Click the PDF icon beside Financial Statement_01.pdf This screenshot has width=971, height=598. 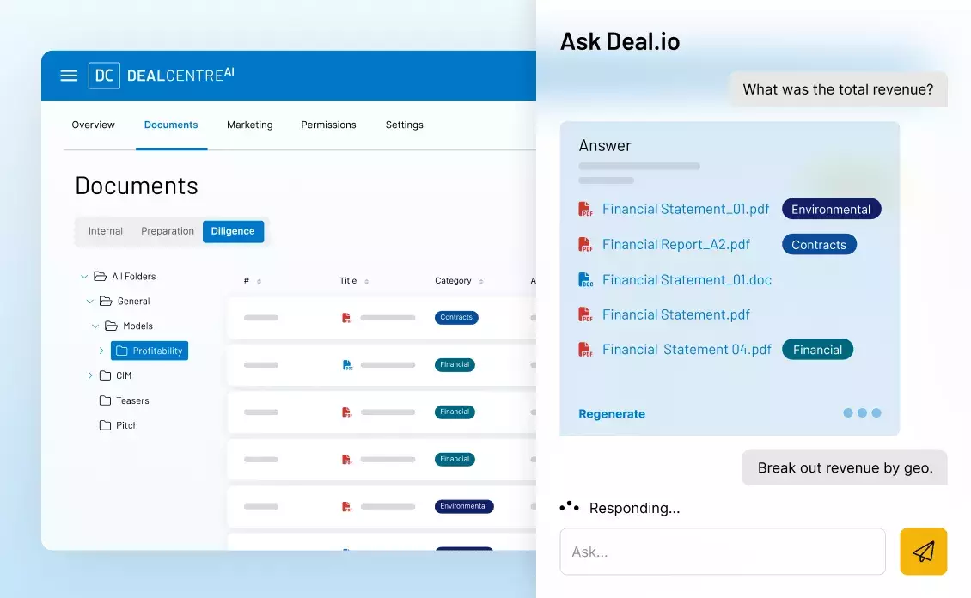tap(587, 209)
